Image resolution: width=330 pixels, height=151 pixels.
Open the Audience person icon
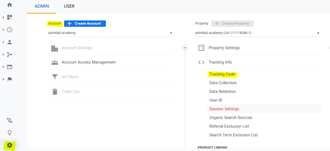tap(9, 42)
